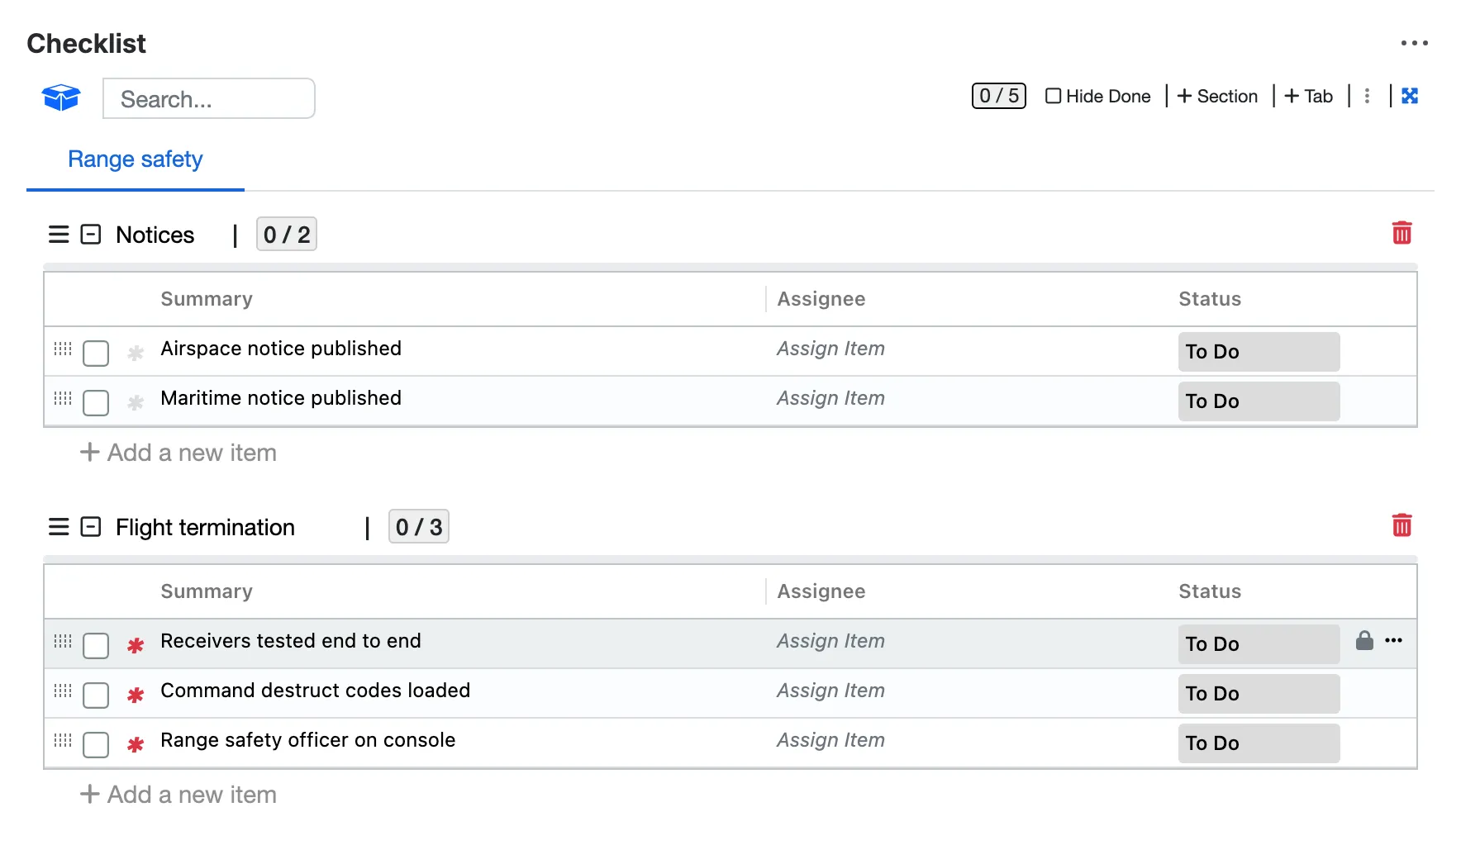The image size is (1461, 864).
Task: Open the toolbar vertical dots menu
Action: 1367,96
